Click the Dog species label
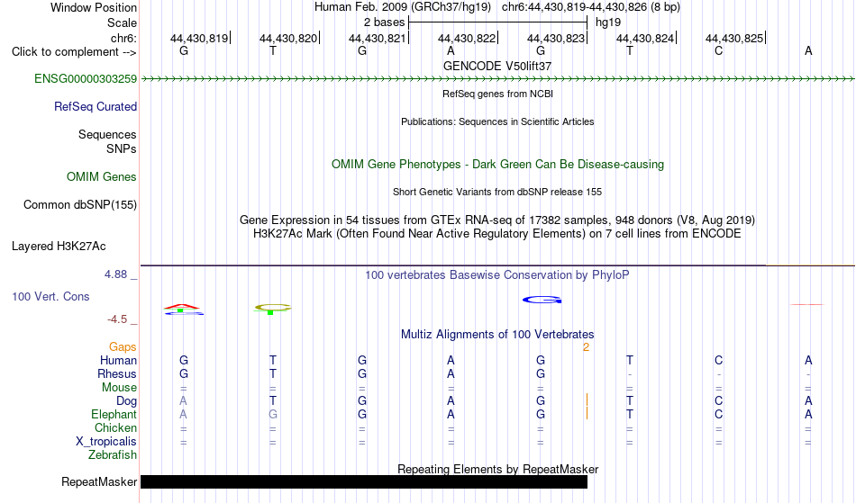The image size is (856, 503). pos(127,401)
